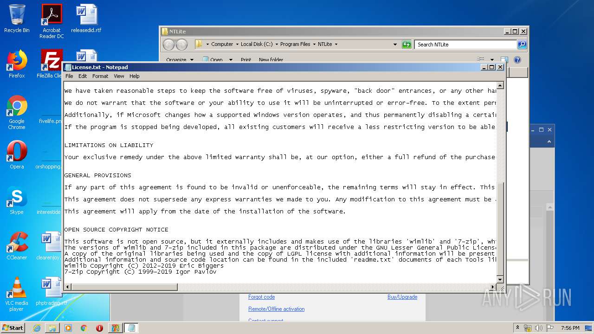Viewport: 594px width, 334px height.
Task: Expand Local Disk (C:) breadcrumb arrow
Action: pos(277,45)
